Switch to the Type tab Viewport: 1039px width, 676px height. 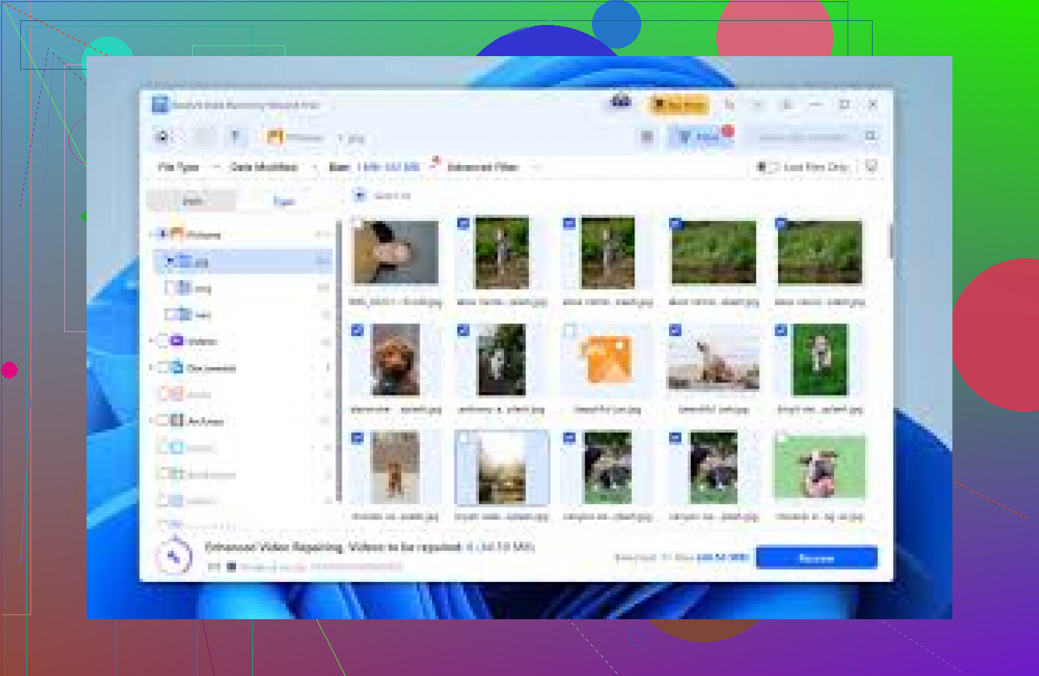coord(283,201)
